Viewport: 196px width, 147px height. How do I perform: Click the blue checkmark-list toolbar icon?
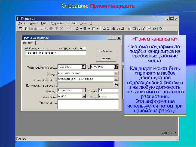coord(109,29)
